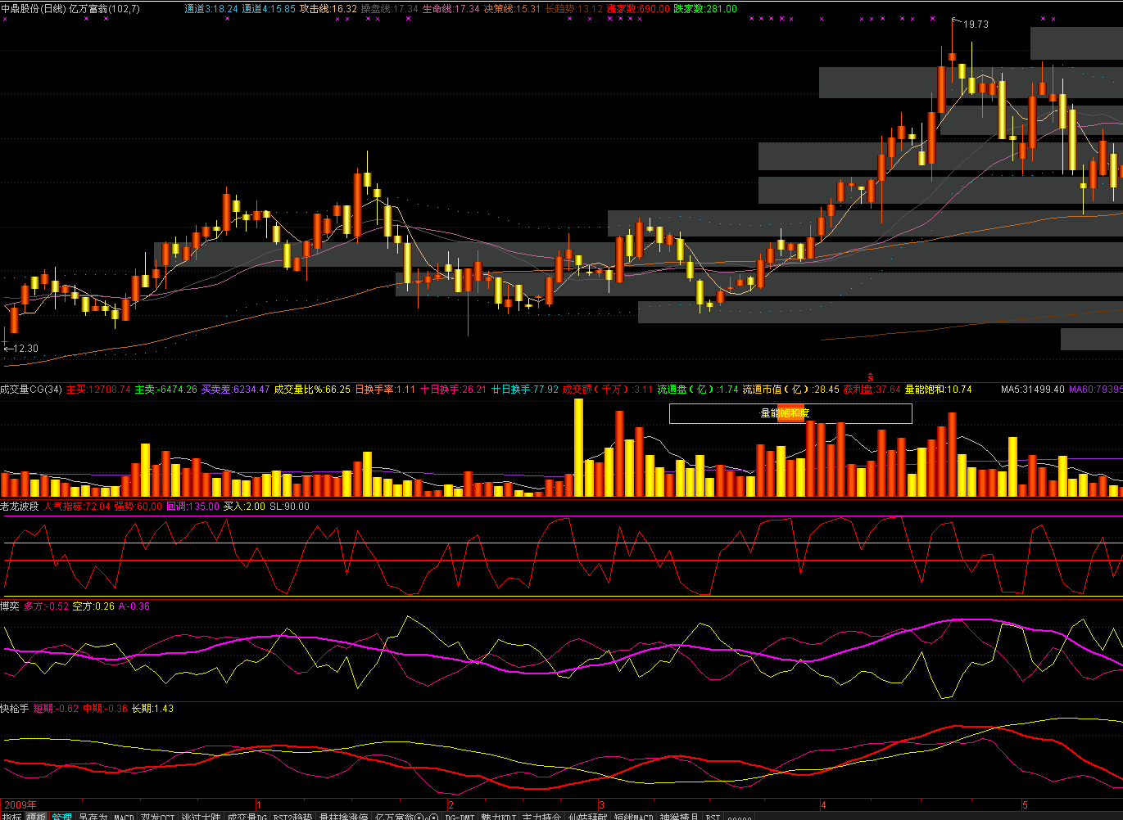Screen dimensions: 1123x820
Task: Click the 买入:2.00 value
Action: tap(245, 507)
